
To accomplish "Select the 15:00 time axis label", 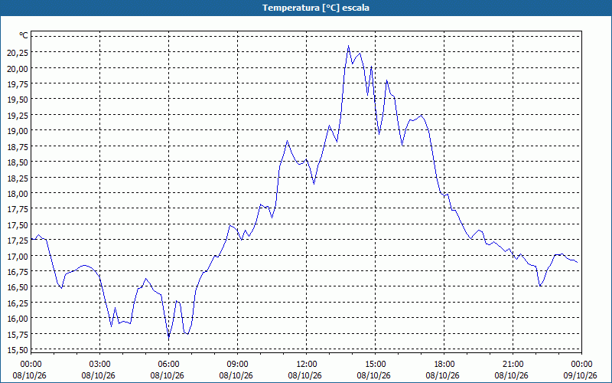I will pos(375,365).
